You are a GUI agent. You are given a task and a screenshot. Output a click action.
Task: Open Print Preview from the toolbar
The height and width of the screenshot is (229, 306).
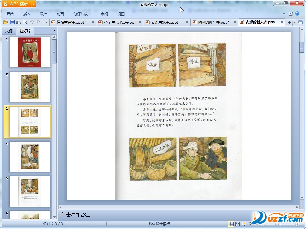click(x=25, y=22)
